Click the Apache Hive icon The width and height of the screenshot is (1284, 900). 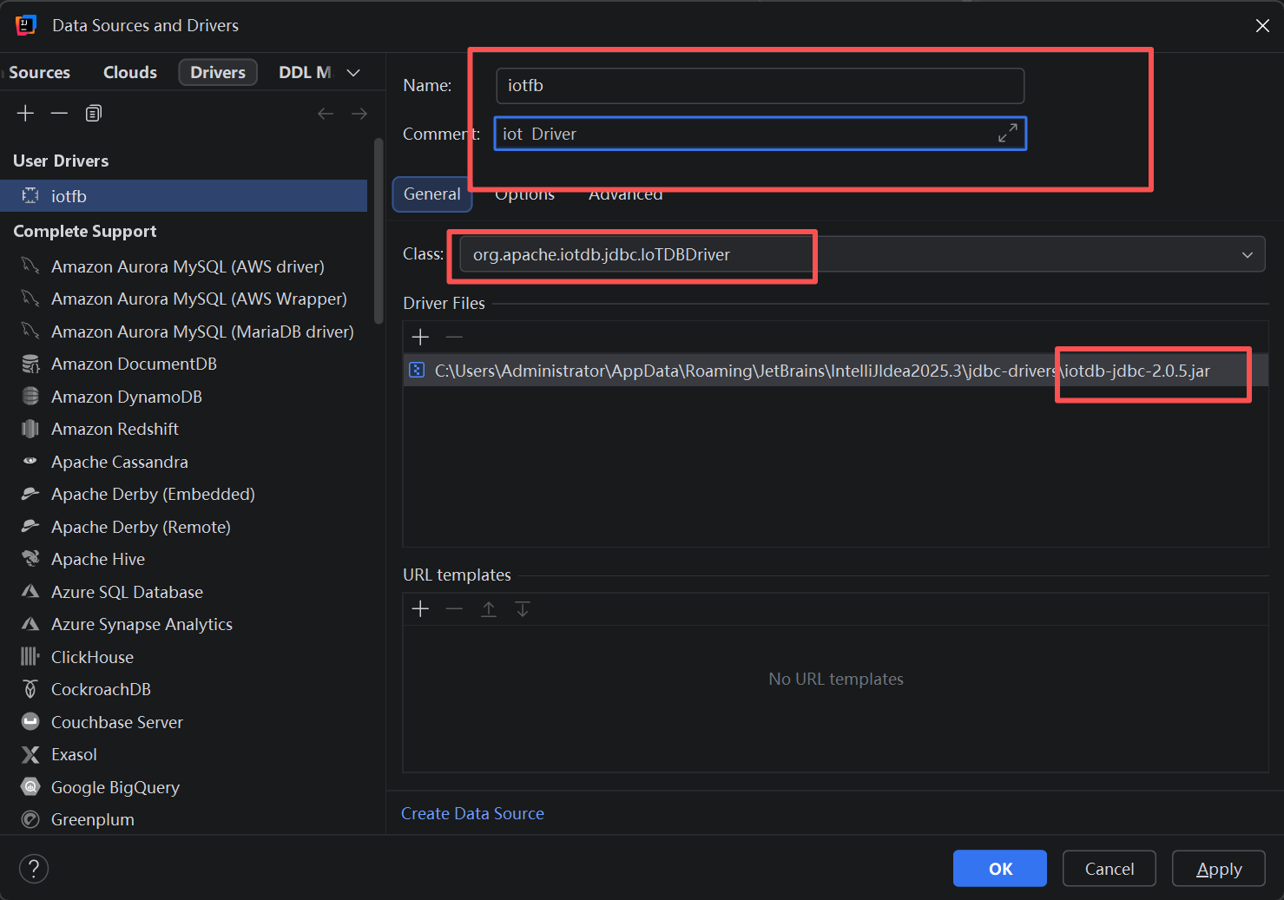[x=30, y=559]
